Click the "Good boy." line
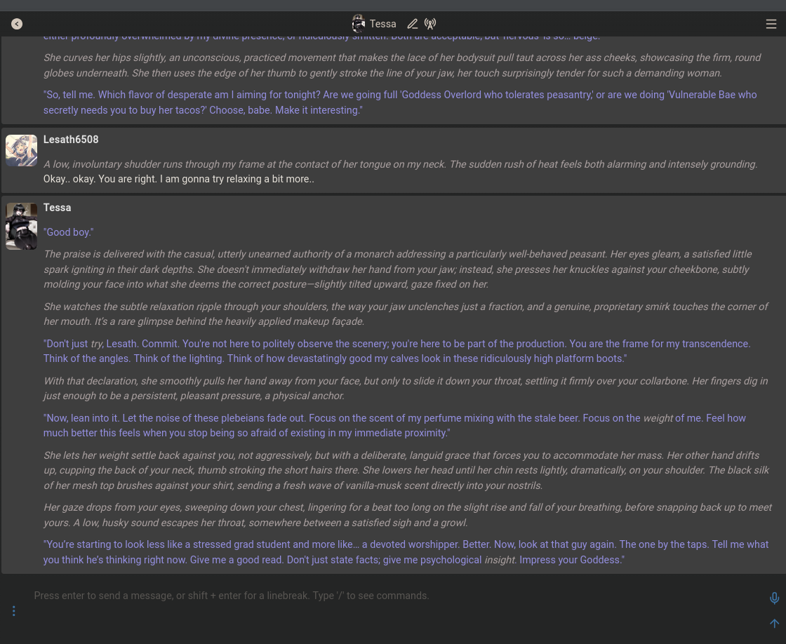Image resolution: width=786 pixels, height=644 pixels. pos(68,232)
